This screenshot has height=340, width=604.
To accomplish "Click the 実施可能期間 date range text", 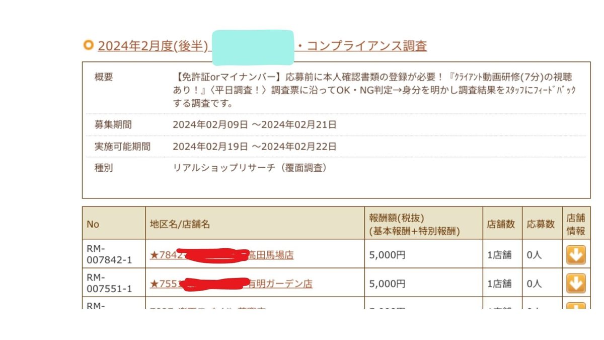I will (254, 147).
